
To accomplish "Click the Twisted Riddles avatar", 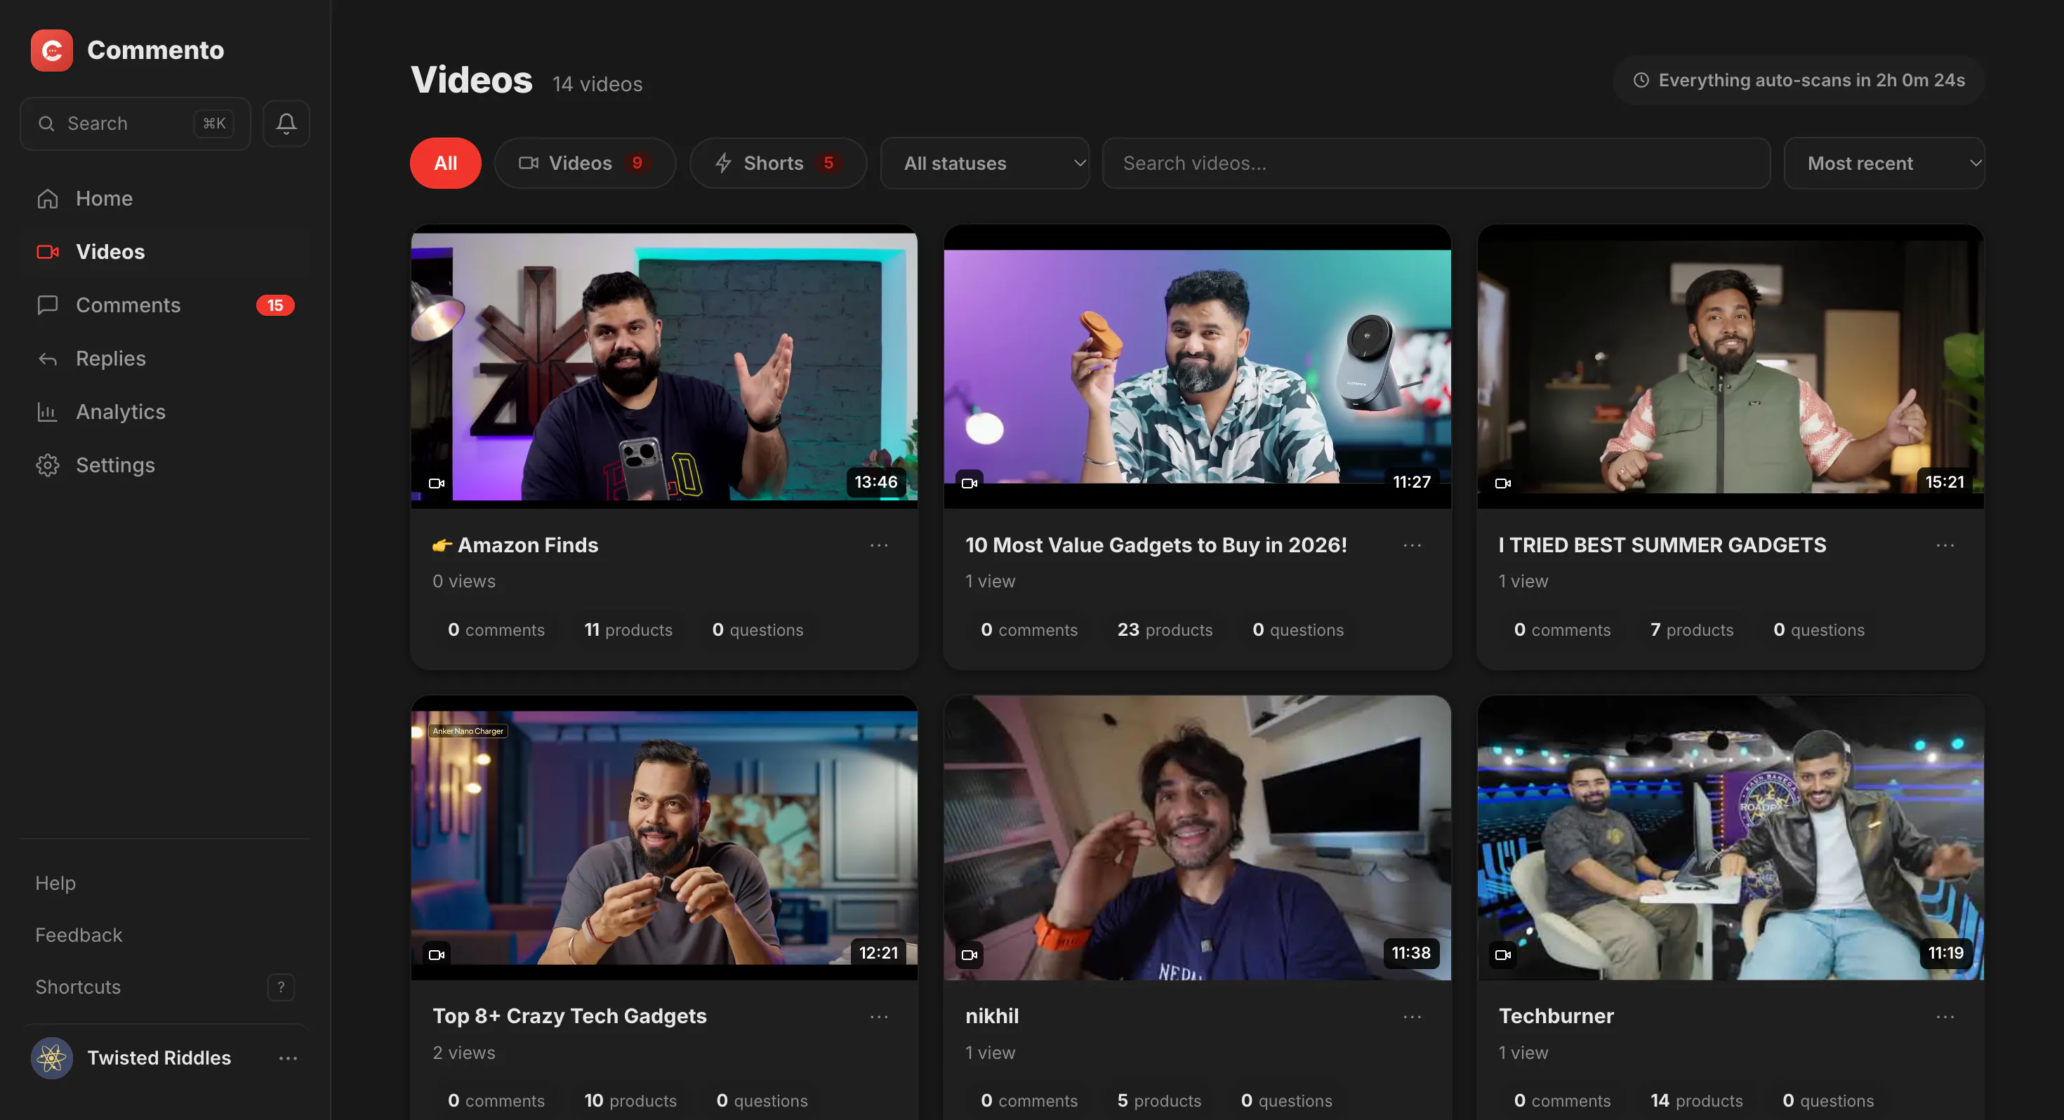I will point(51,1058).
